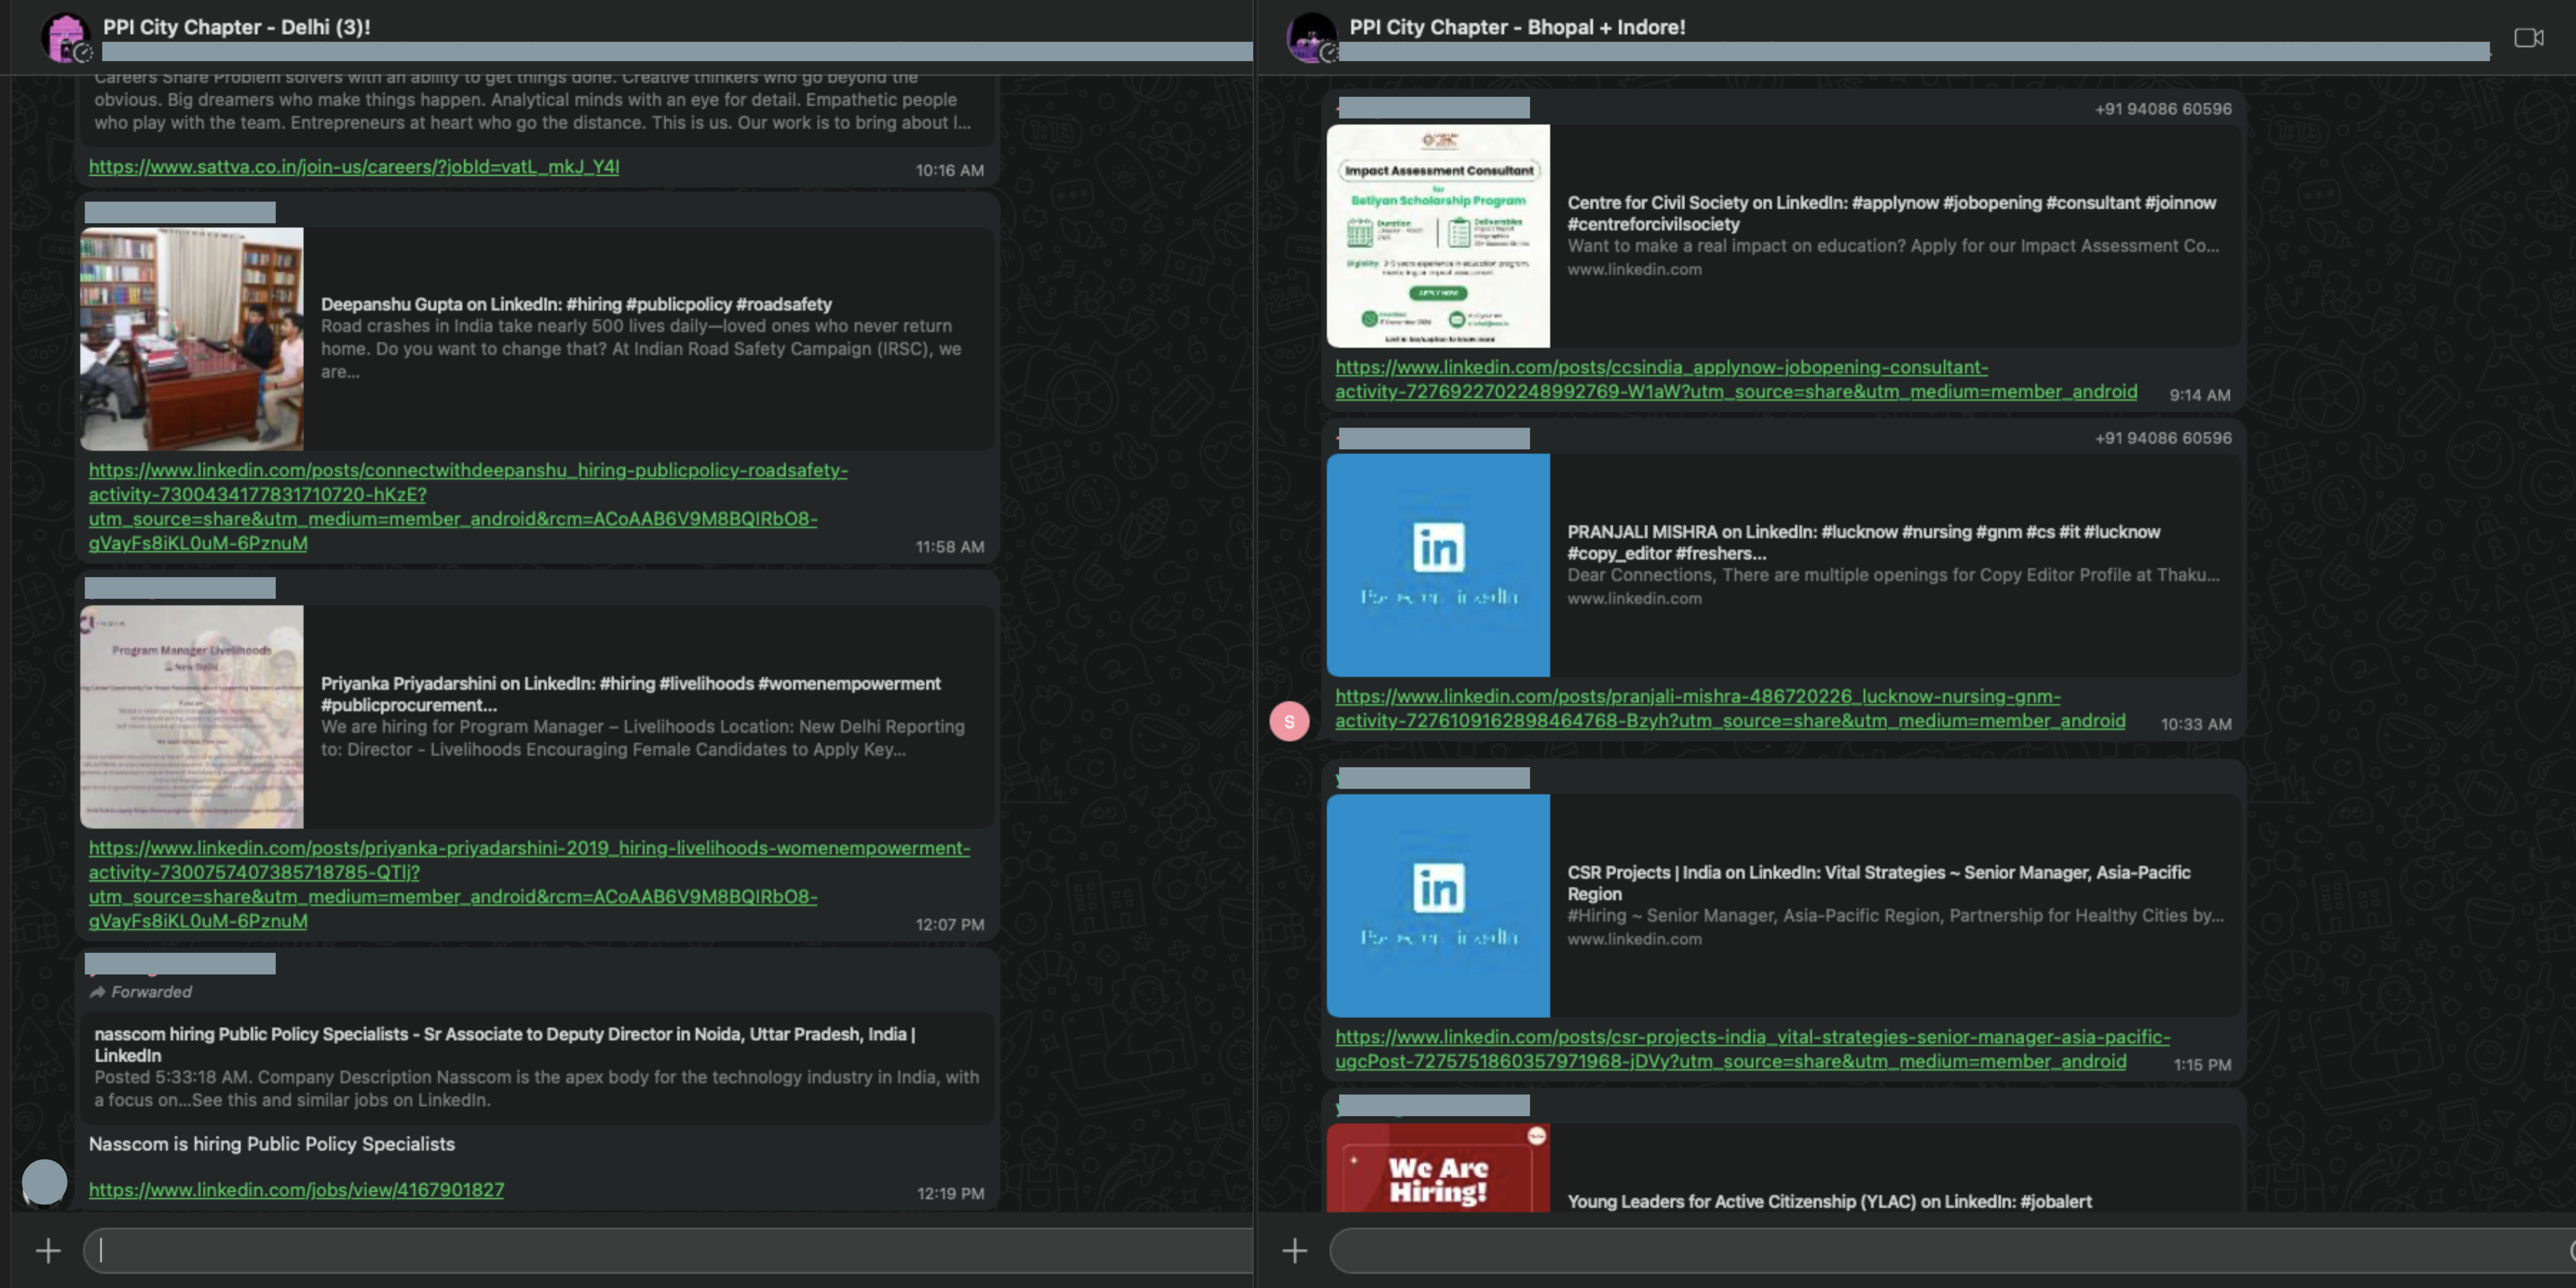The width and height of the screenshot is (2576, 1288).
Task: Open Deepanshu Gupta LinkedIn post URL
Action: pyautogui.click(x=468, y=506)
